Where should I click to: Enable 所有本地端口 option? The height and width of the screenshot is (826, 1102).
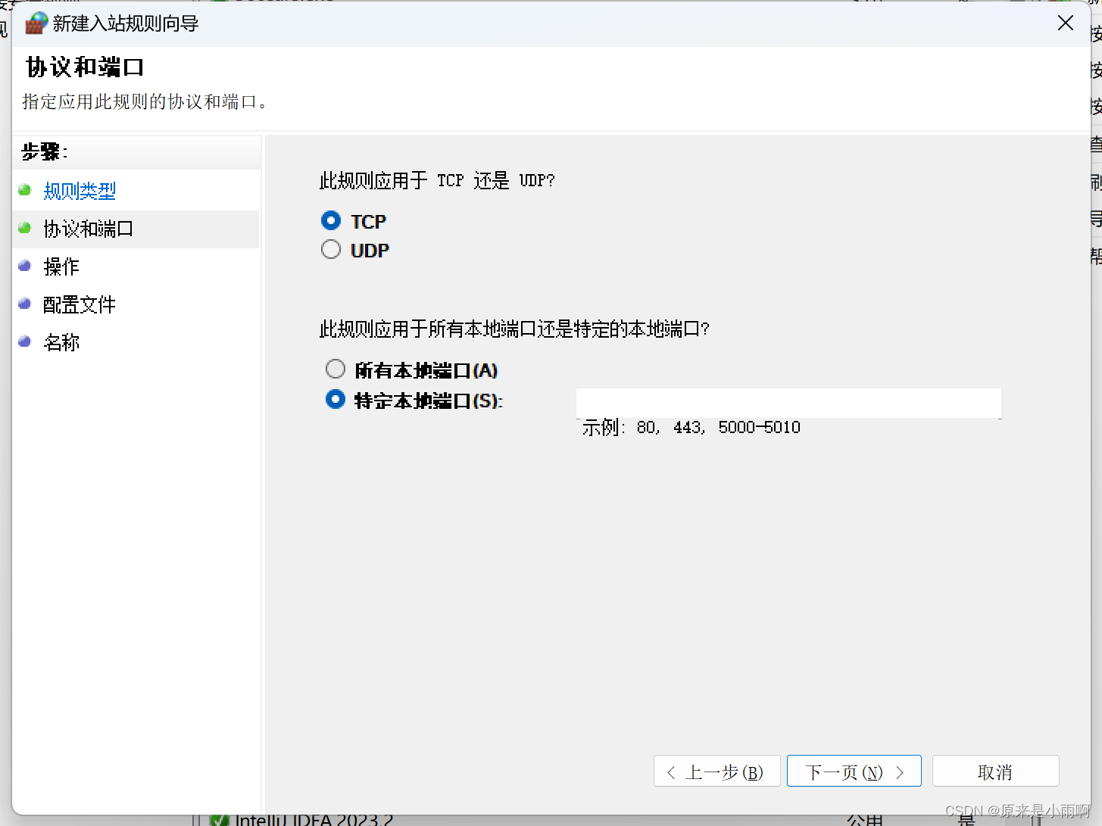336,369
